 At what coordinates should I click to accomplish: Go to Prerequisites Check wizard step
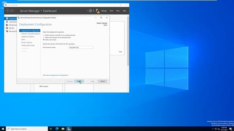pos(28,45)
